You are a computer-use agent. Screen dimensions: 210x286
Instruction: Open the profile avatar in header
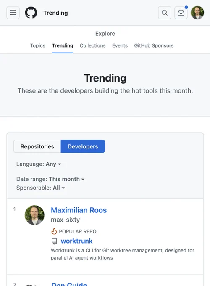(x=197, y=13)
